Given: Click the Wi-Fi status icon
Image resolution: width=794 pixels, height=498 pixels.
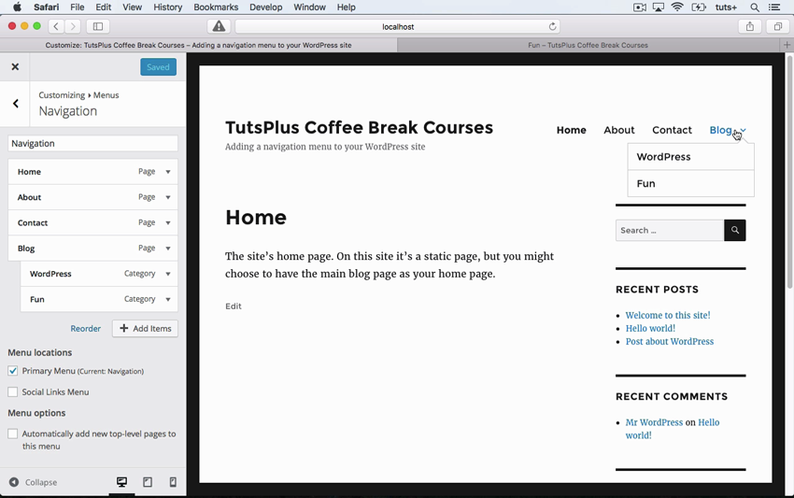Looking at the screenshot, I should 677,7.
